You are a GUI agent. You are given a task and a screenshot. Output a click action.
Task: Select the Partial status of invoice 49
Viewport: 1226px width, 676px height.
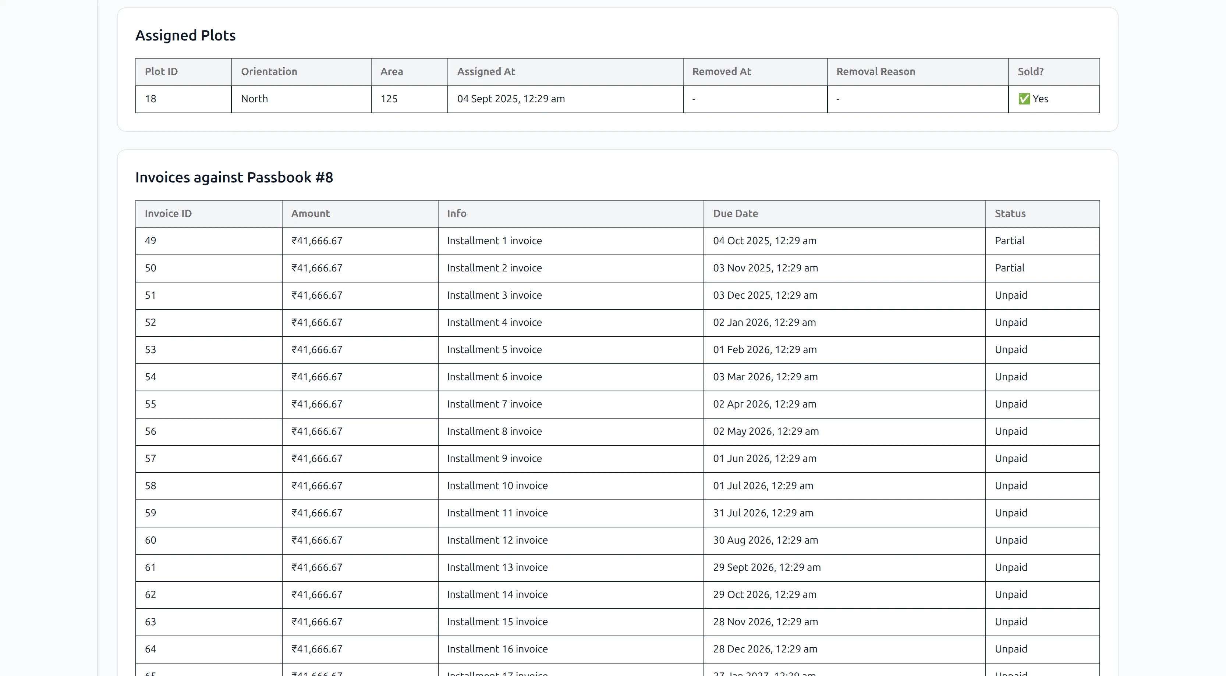pos(1009,241)
